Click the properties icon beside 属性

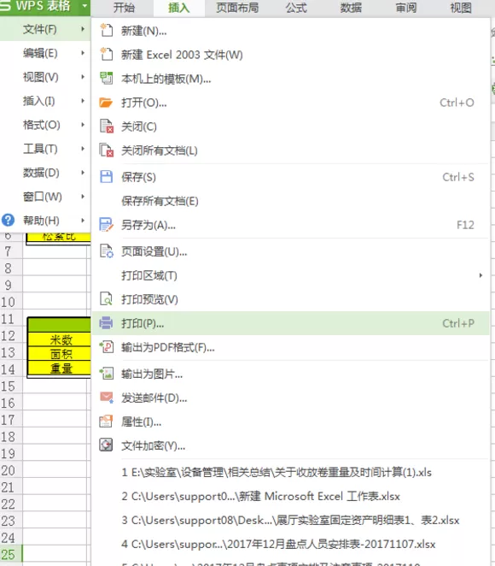[106, 422]
